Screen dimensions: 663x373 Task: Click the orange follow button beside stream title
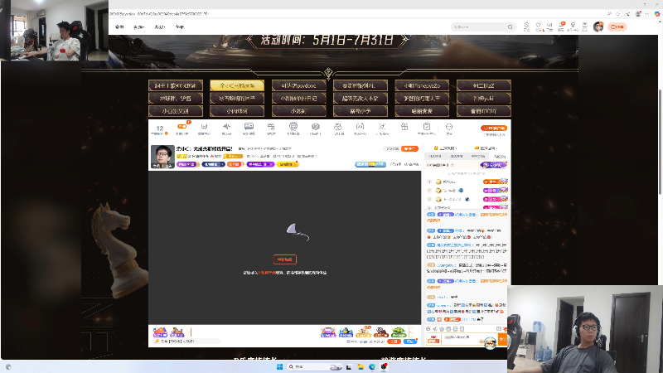click(x=409, y=149)
